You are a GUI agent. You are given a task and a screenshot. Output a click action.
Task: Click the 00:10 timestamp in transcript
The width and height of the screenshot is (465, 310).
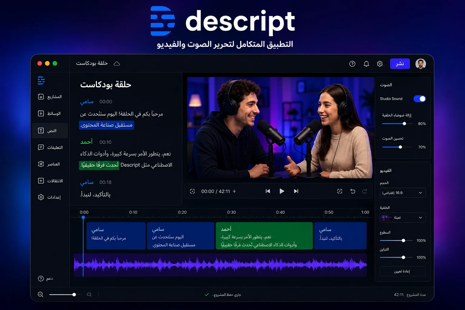(105, 142)
